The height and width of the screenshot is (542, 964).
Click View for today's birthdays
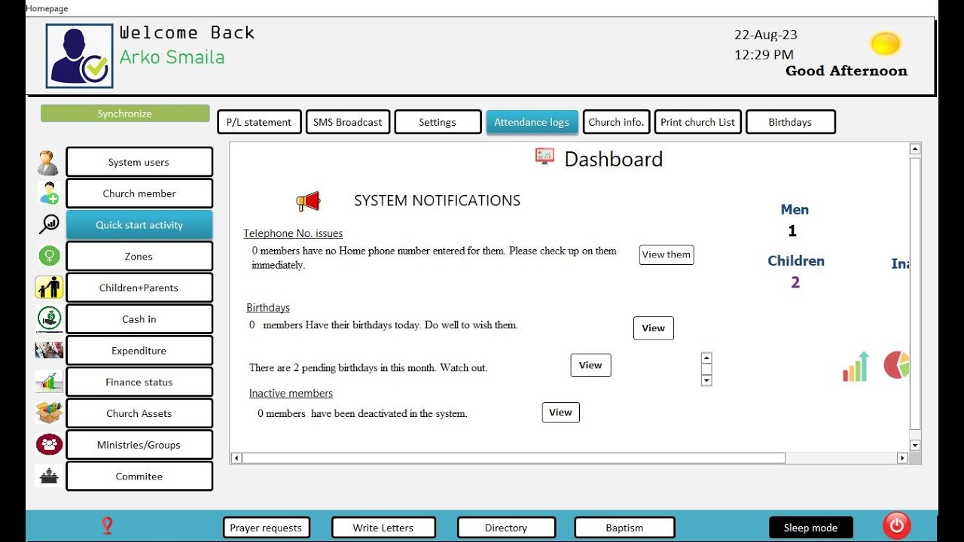point(654,328)
